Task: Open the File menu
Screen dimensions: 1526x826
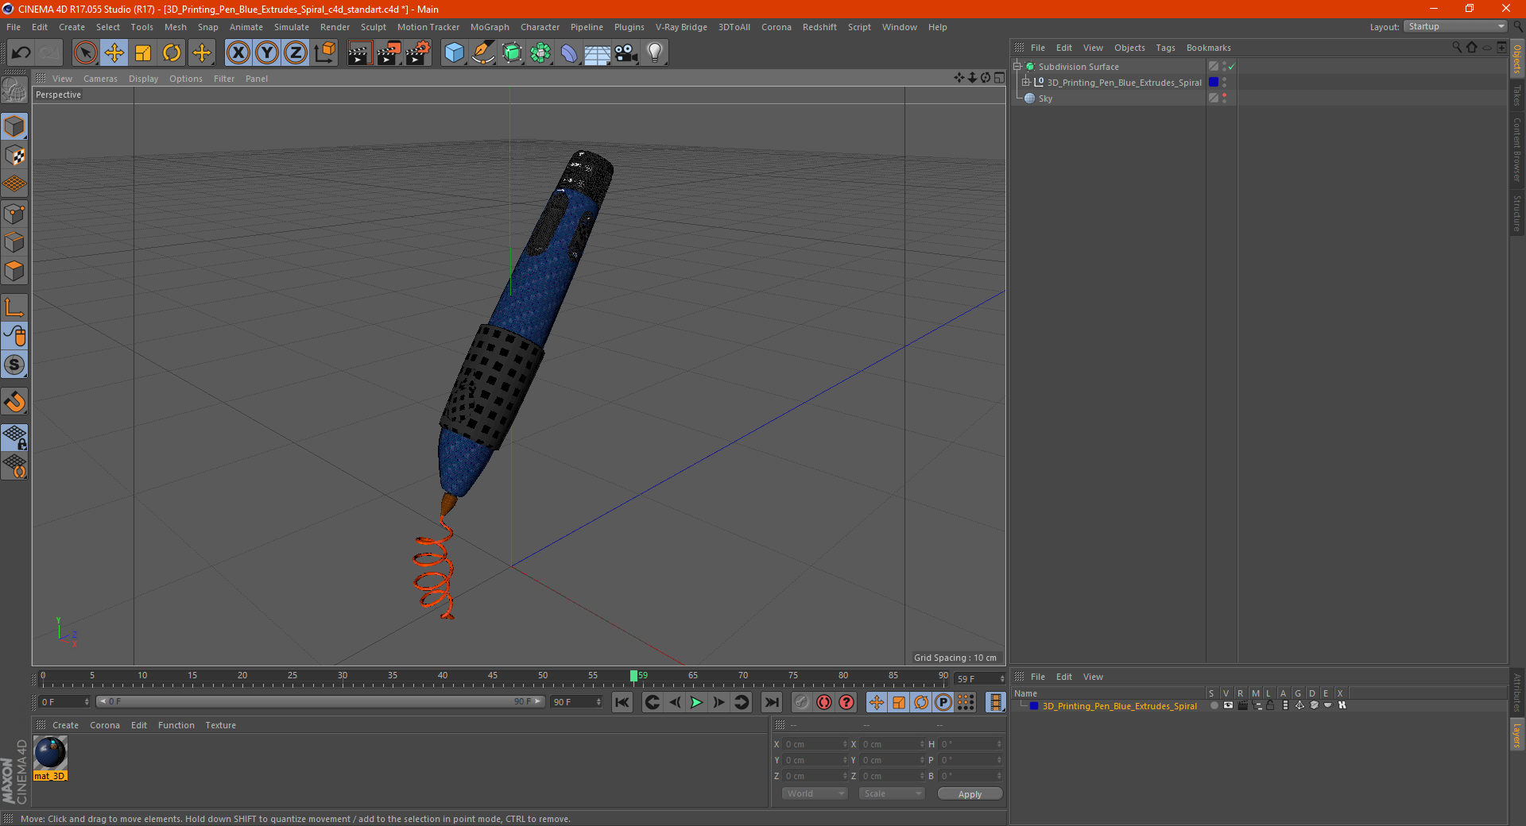Action: 14,27
